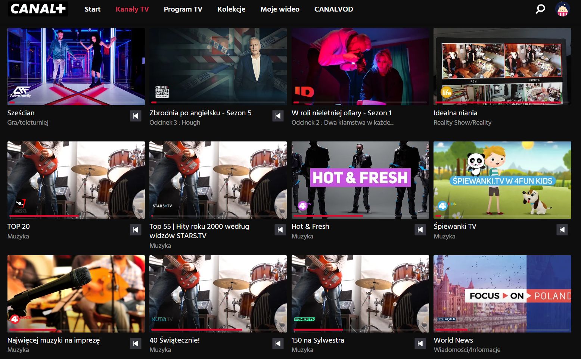Click the CANAL+ logo
This screenshot has width=581, height=359.
pyautogui.click(x=38, y=9)
